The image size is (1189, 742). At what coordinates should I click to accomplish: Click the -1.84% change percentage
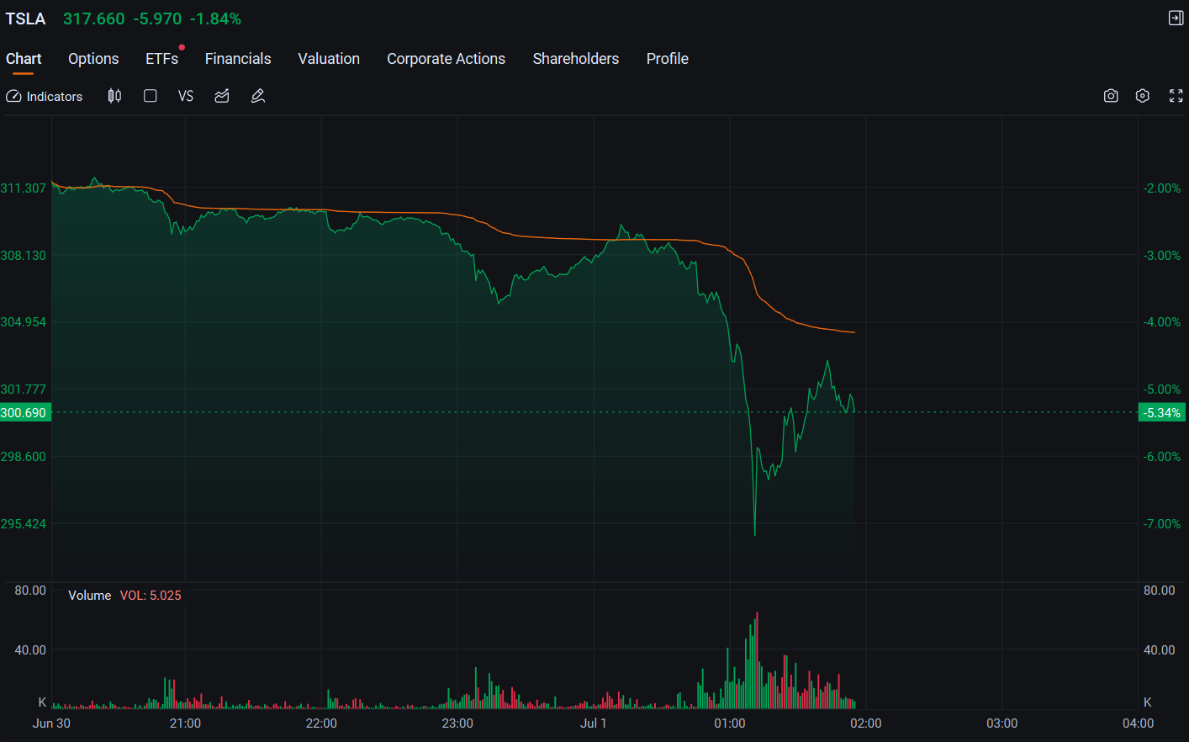click(x=215, y=19)
